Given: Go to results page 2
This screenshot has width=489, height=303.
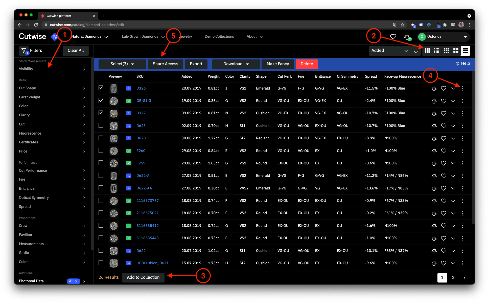Looking at the screenshot, I should (x=453, y=278).
